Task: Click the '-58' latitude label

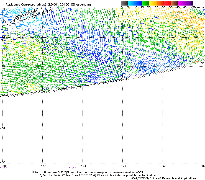Action: tap(2, 128)
